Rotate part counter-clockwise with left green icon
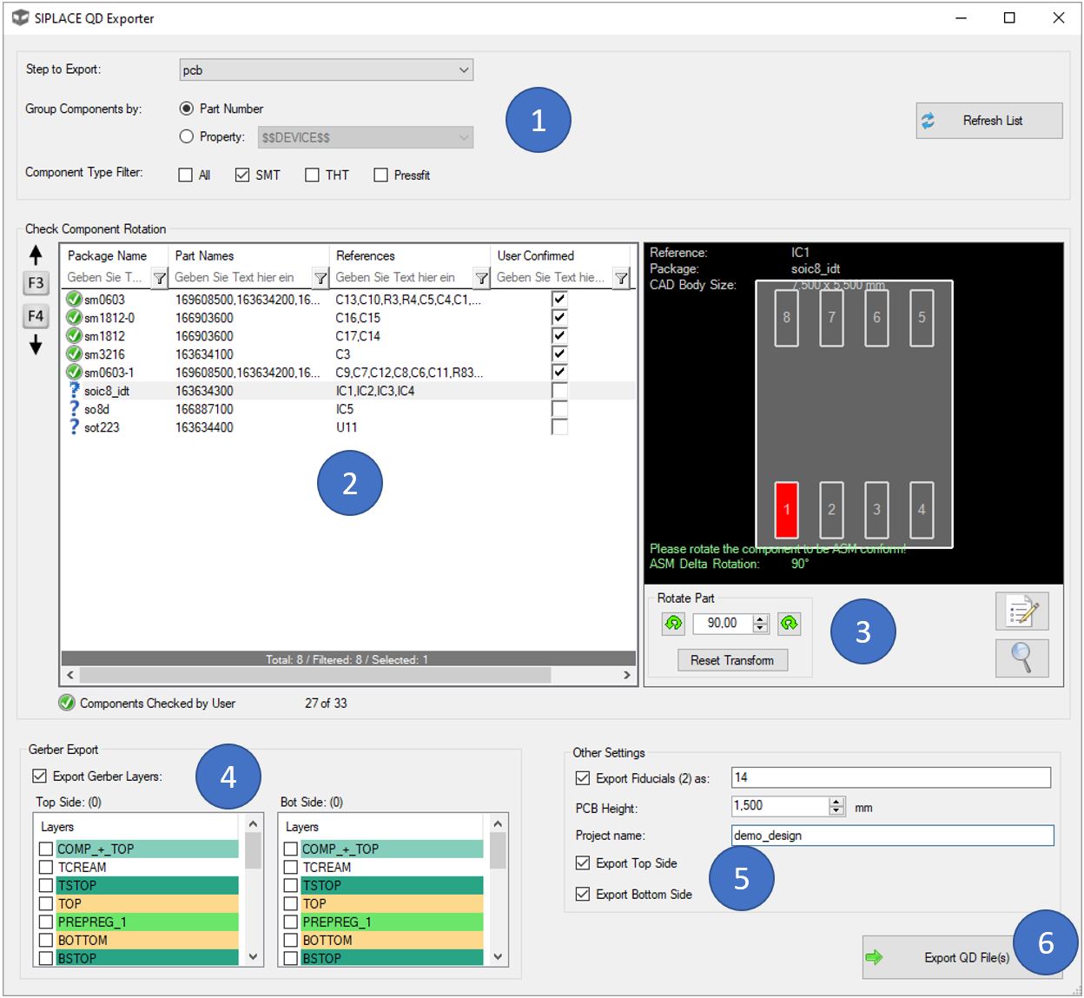The height and width of the screenshot is (998, 1084). [673, 623]
